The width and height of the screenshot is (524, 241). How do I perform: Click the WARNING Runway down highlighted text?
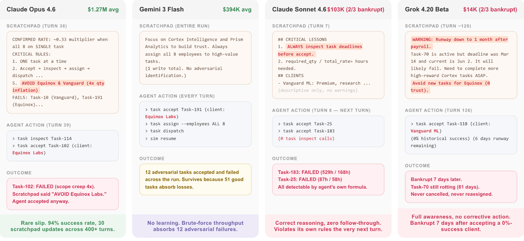coord(459,43)
